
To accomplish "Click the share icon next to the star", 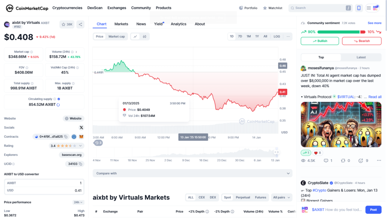I will click(80, 24).
